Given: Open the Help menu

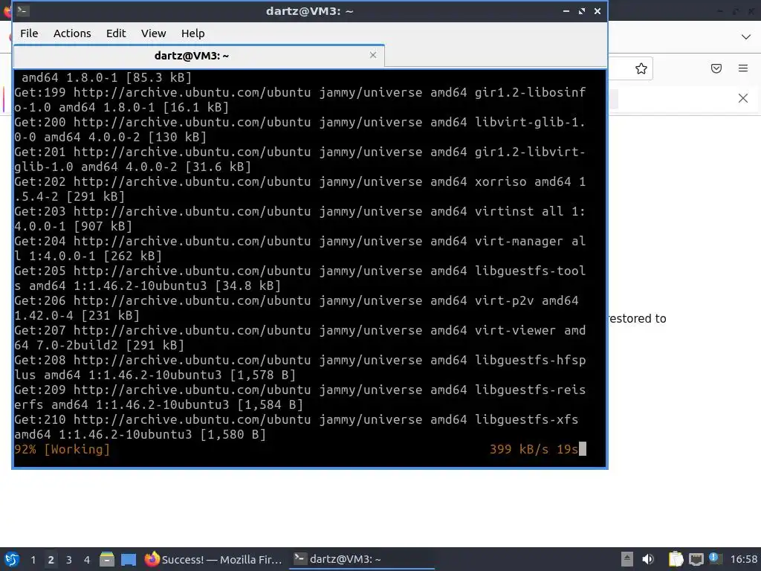Looking at the screenshot, I should click(x=192, y=33).
